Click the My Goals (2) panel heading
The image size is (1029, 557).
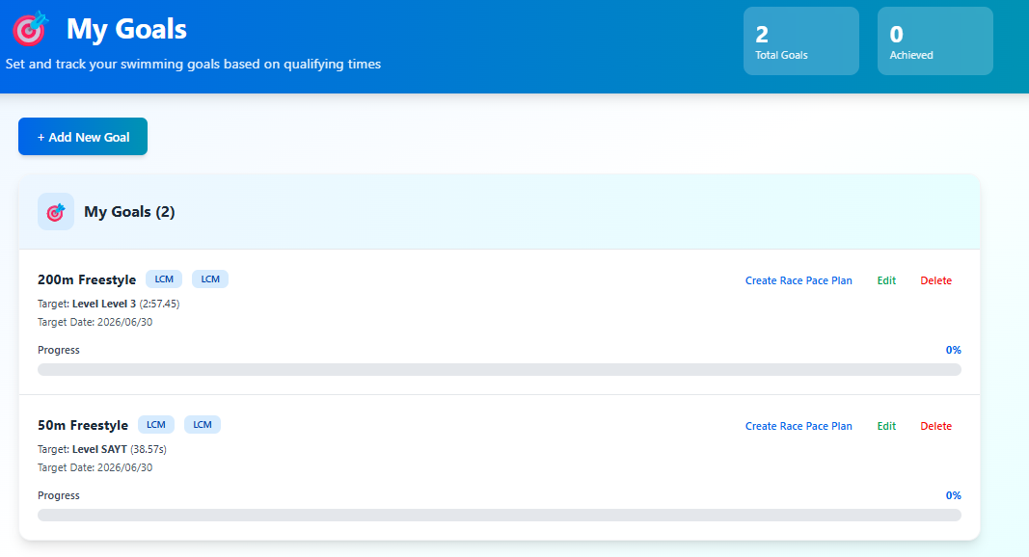point(129,212)
